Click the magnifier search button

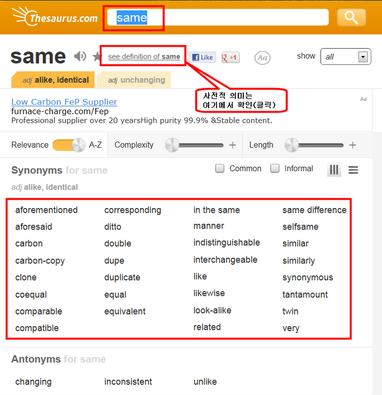(351, 17)
